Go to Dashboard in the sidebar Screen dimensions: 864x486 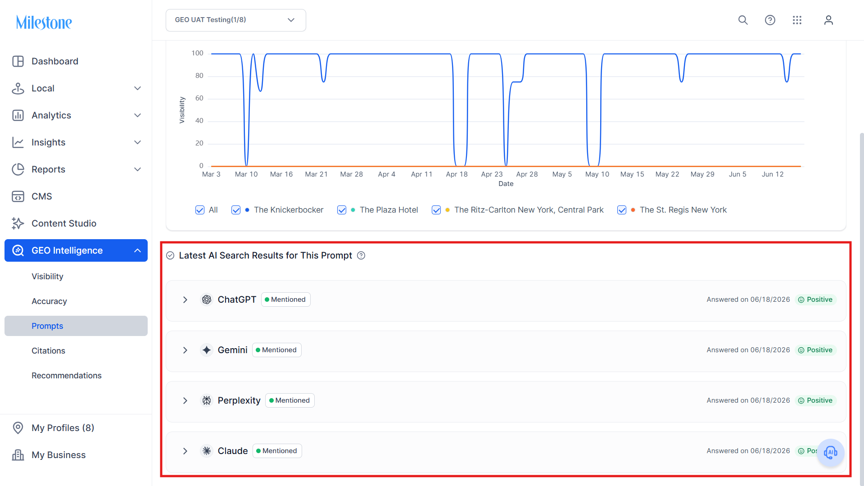(55, 61)
